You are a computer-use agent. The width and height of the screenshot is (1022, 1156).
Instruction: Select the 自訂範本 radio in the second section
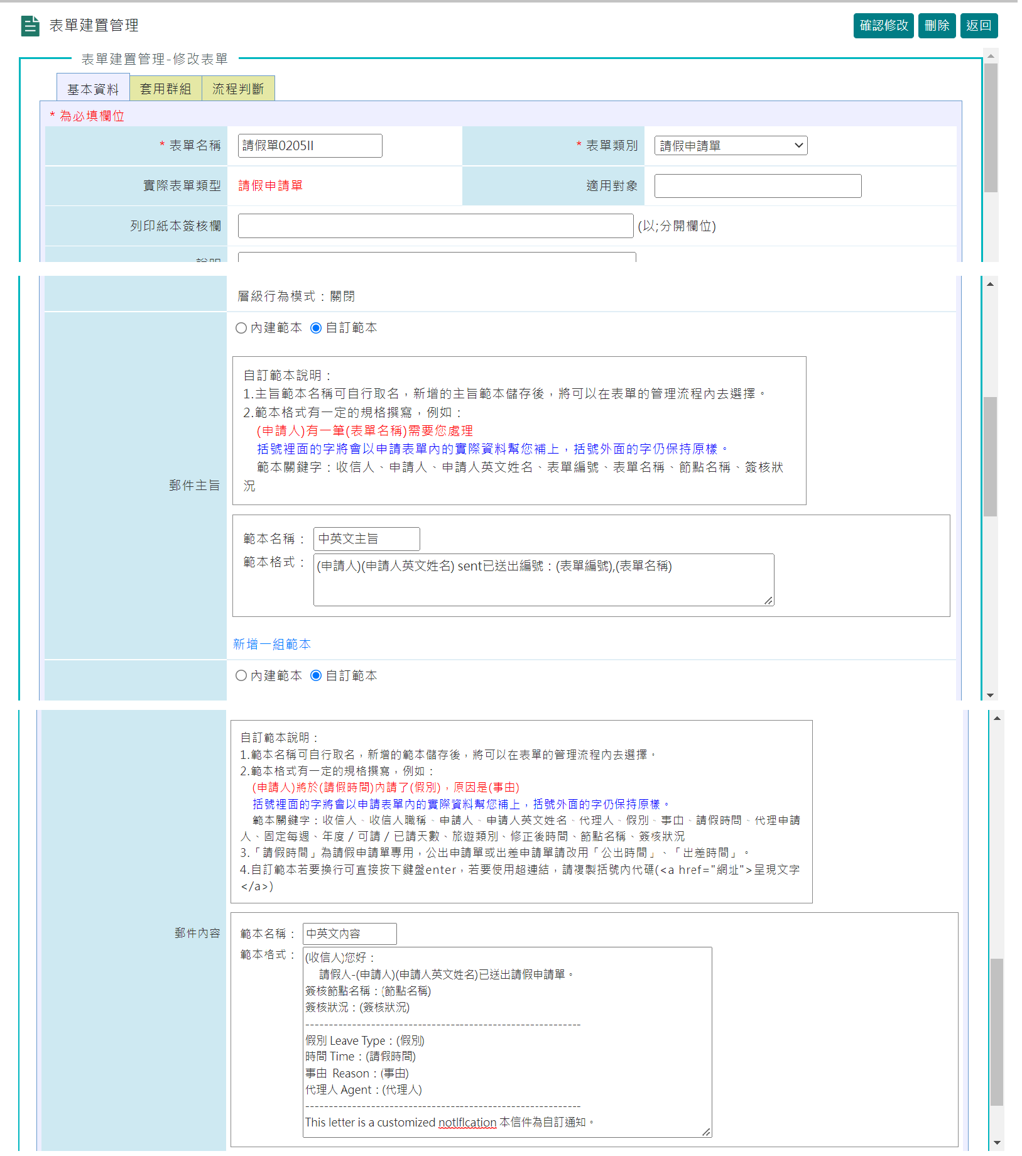[x=316, y=675]
